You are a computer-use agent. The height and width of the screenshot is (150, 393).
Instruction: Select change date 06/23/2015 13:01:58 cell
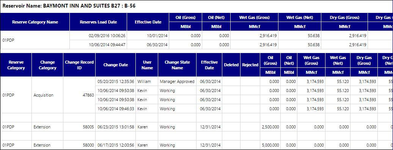[x=116, y=127]
